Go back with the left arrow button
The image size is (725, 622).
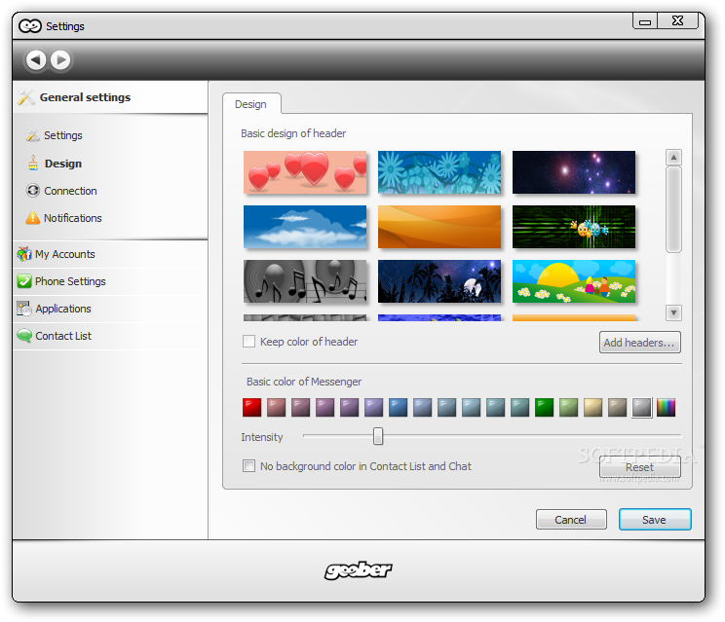point(36,60)
